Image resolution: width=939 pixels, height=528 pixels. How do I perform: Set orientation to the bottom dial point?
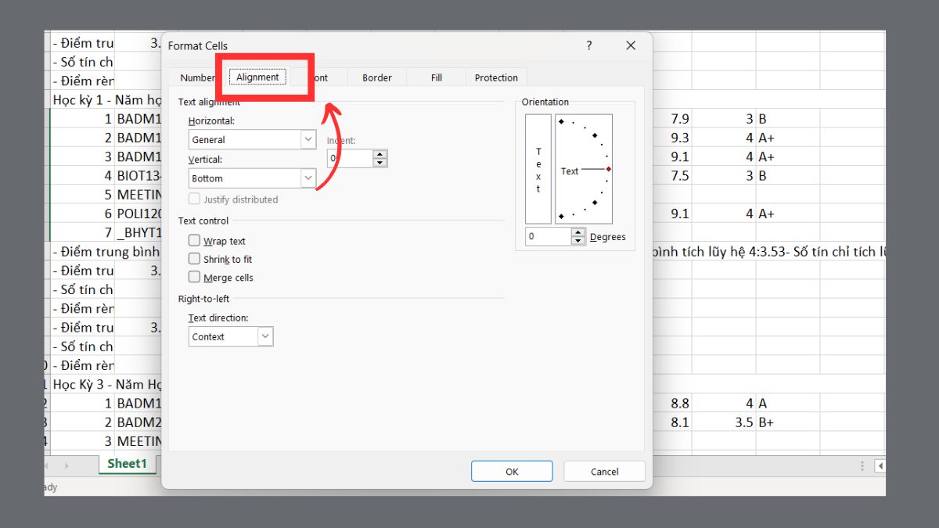(x=562, y=217)
